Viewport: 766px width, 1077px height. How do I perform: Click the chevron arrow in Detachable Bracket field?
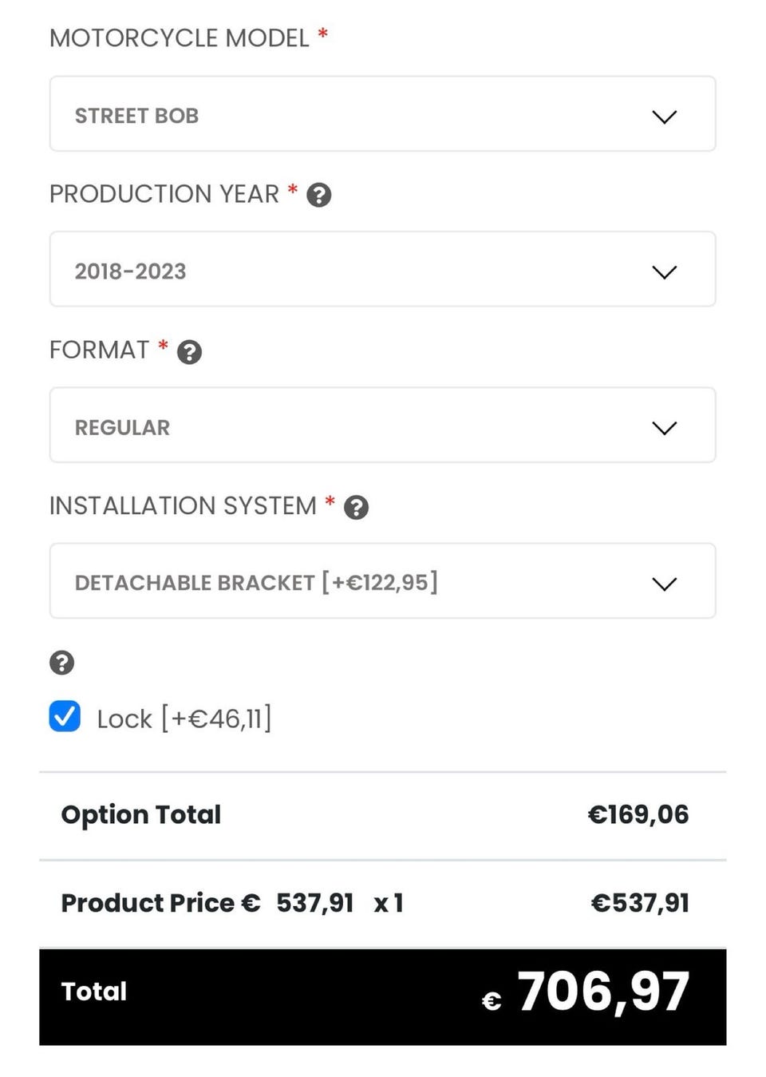coord(664,584)
